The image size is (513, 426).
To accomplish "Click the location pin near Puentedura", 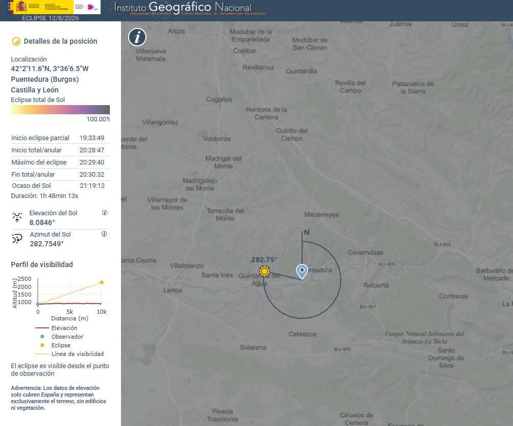I will (302, 272).
